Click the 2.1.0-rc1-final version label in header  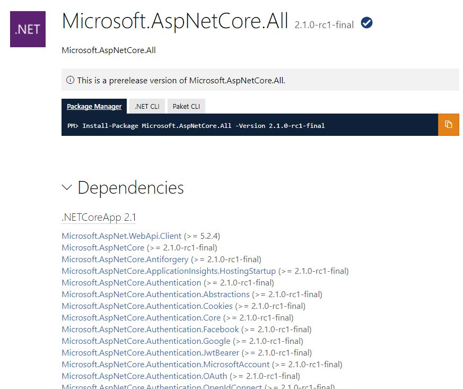(324, 25)
